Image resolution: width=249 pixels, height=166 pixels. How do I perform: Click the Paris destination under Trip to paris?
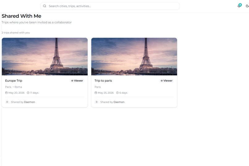click(x=98, y=87)
